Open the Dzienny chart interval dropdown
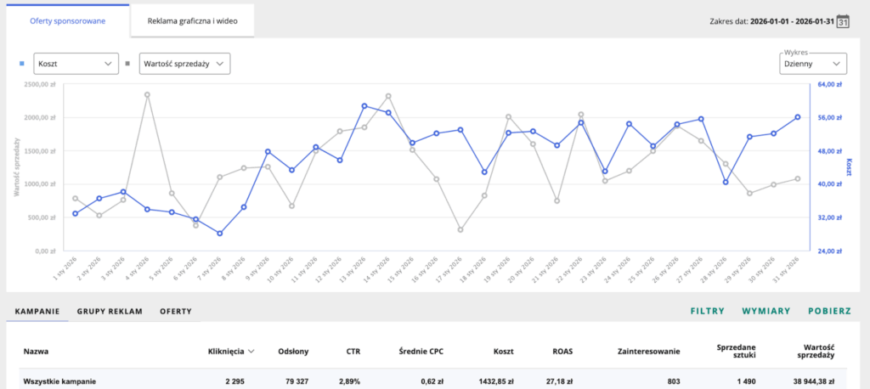 (x=813, y=64)
